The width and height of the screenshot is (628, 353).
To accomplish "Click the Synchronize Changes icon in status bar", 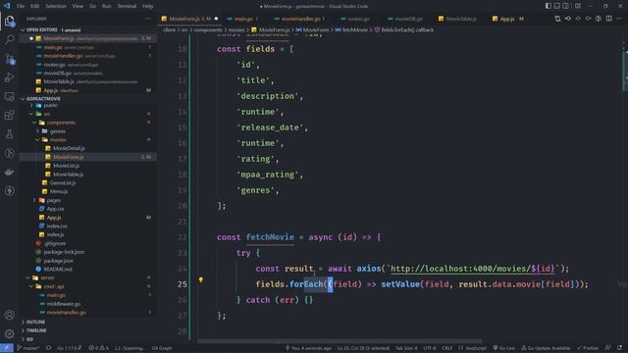I will pyautogui.click(x=48, y=348).
